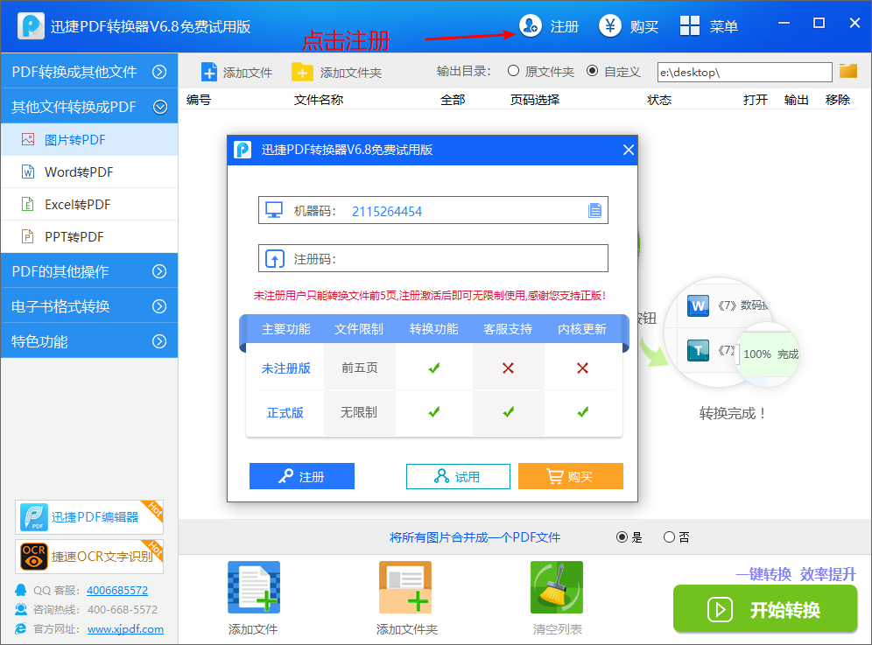Click the 清空列表 icon
This screenshot has height=645, width=872.
point(557,587)
